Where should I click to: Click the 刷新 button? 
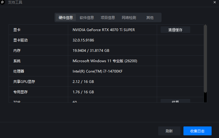(169, 131)
